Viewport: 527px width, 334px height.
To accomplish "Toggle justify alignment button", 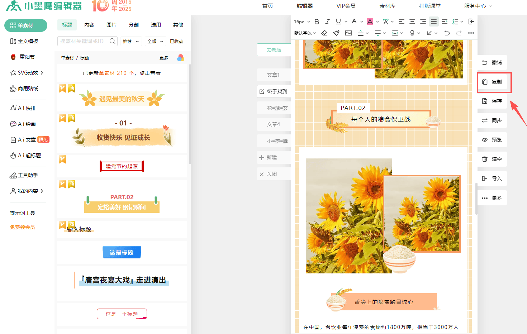I will (434, 22).
